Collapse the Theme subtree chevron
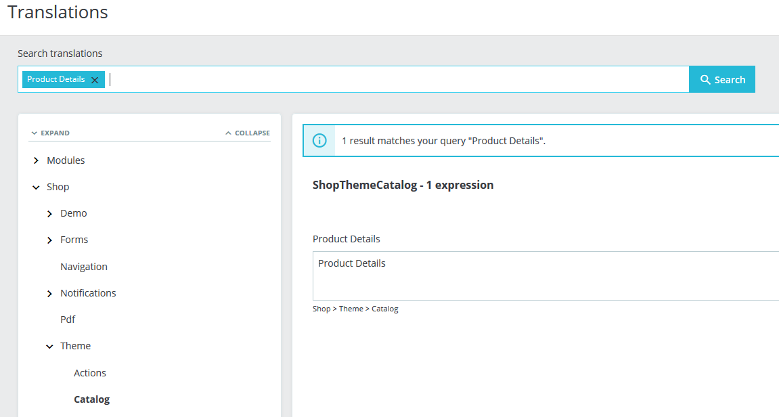779x417 pixels. tap(49, 347)
